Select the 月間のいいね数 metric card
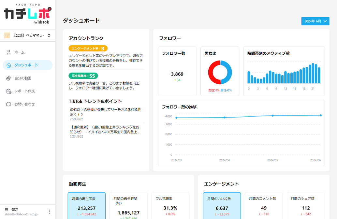Screen dimensions: 337x219 tap(222, 205)
